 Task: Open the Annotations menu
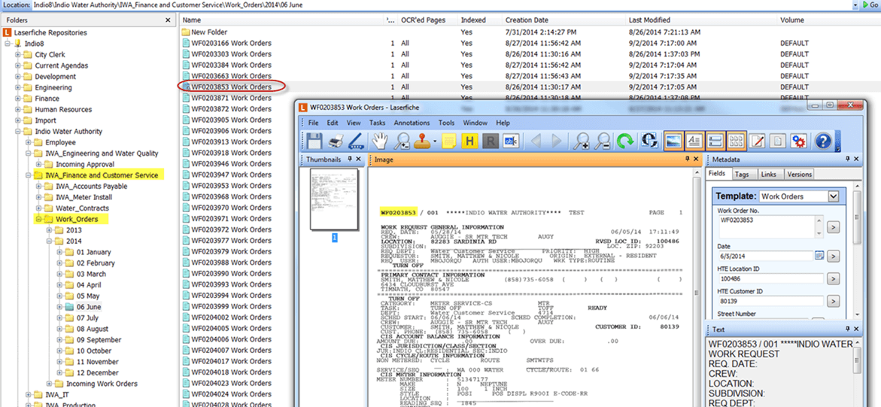[x=412, y=123]
